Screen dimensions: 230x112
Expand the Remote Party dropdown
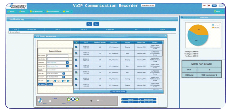(67, 66)
